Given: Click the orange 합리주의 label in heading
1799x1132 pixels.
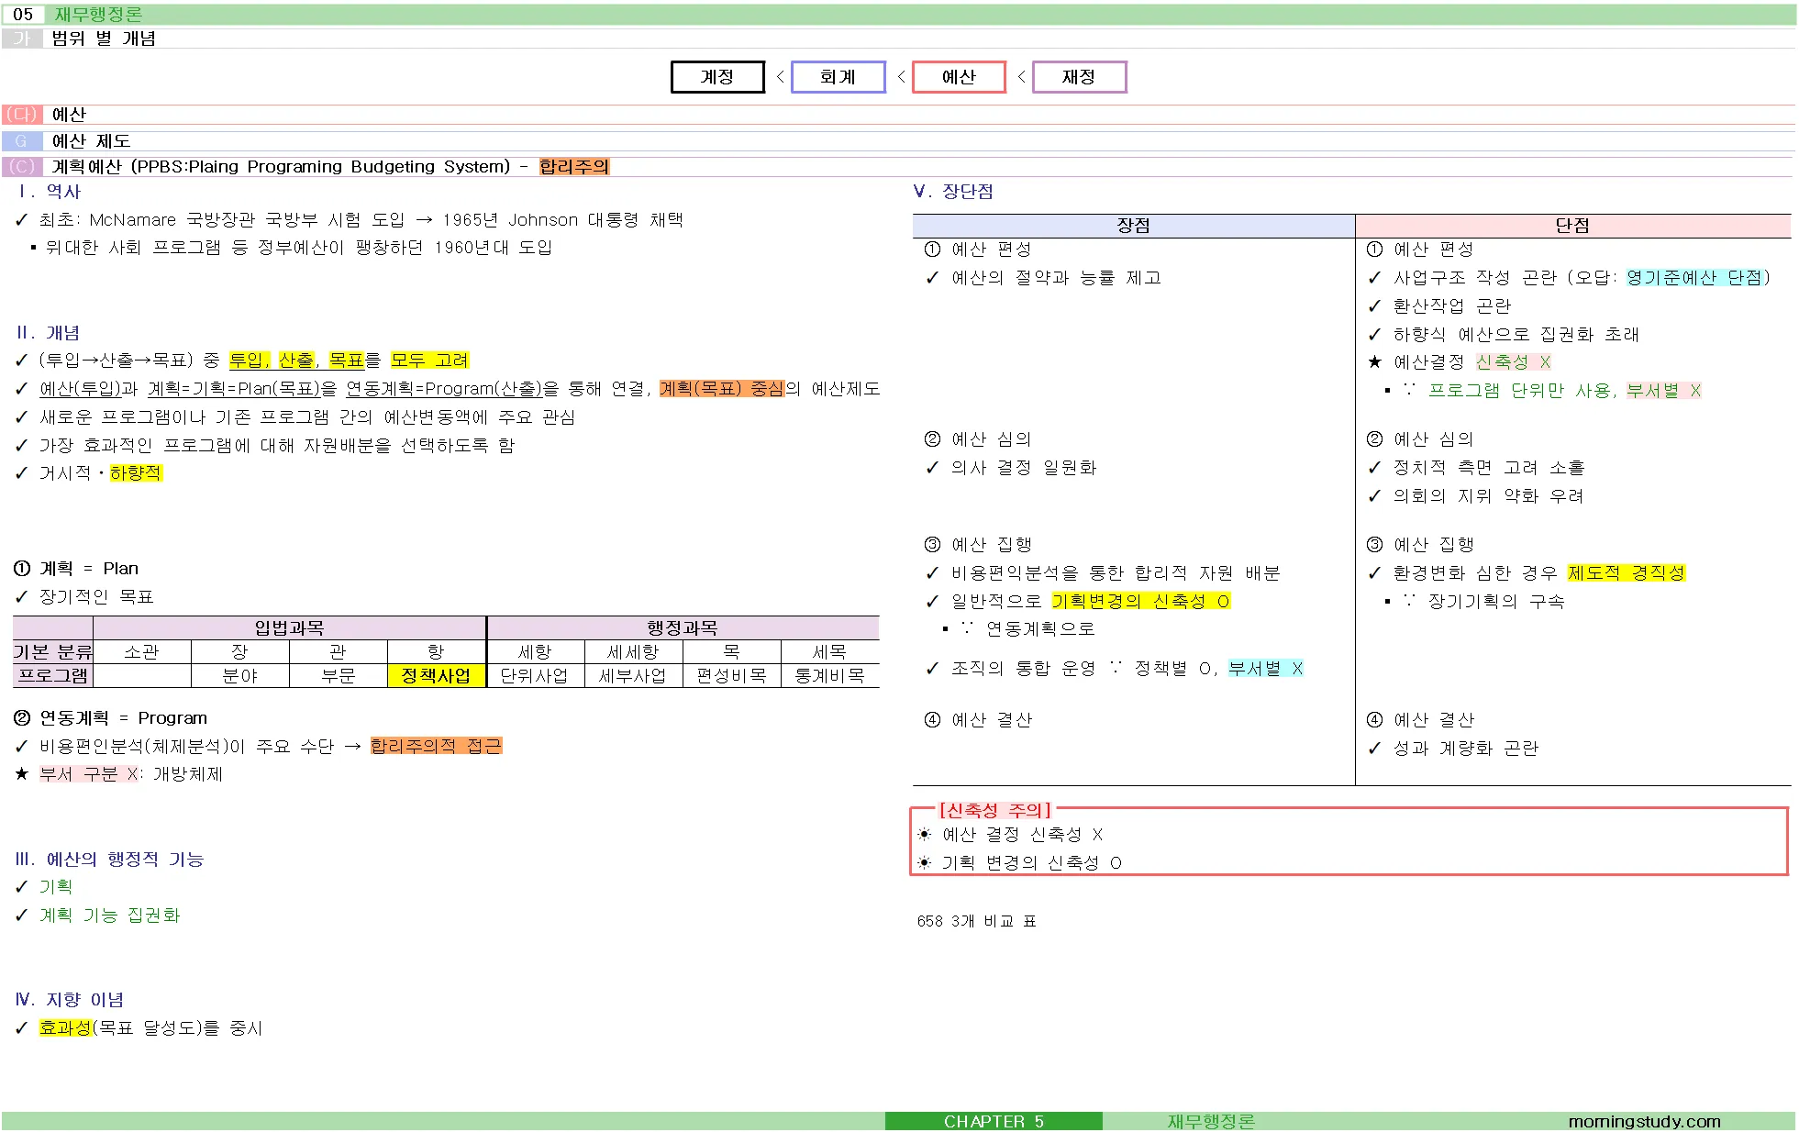Looking at the screenshot, I should click(574, 167).
